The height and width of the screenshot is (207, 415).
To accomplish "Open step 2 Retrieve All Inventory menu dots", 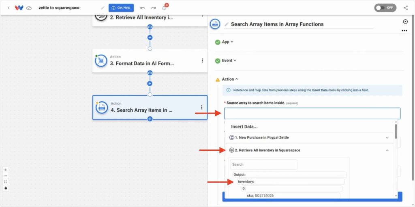I will [x=203, y=16].
